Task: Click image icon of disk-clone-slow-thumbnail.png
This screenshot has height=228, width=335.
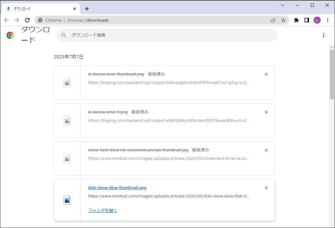Action: (x=67, y=200)
